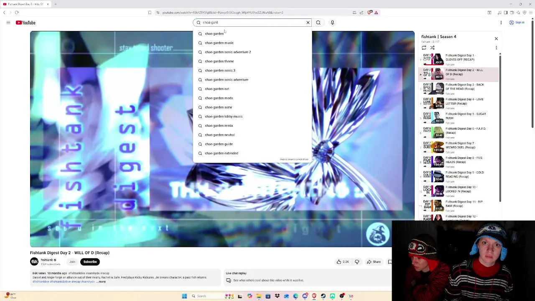Open the fishtank channel avatar
The height and width of the screenshot is (301, 535).
(x=34, y=262)
